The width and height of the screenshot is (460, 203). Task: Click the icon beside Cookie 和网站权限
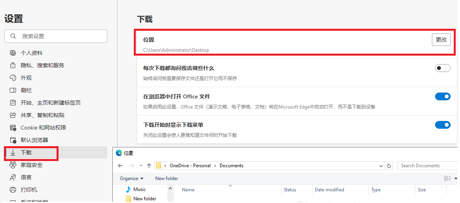point(13,128)
